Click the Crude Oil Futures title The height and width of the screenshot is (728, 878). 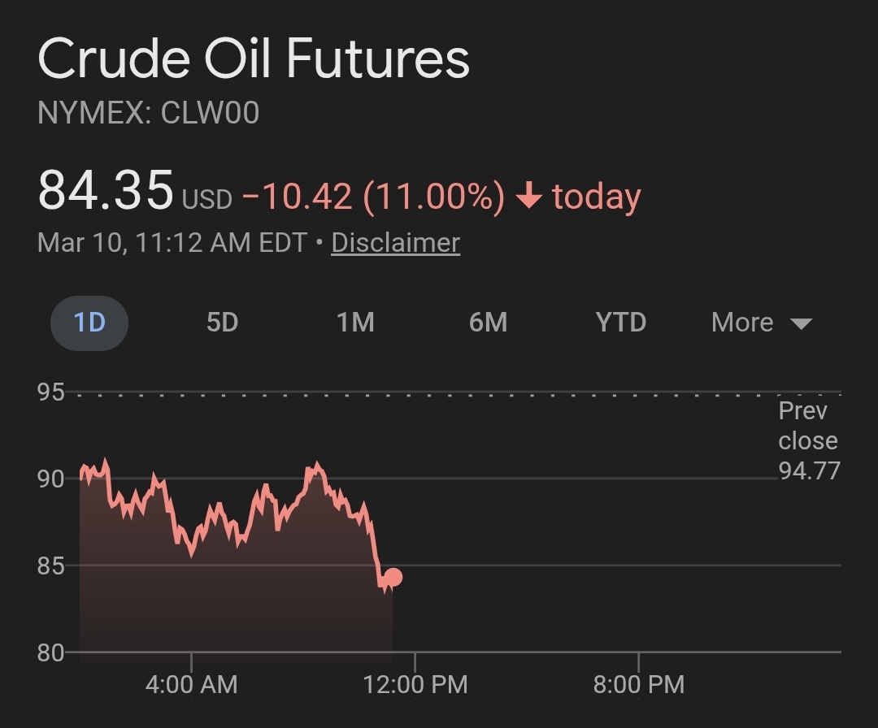[254, 59]
